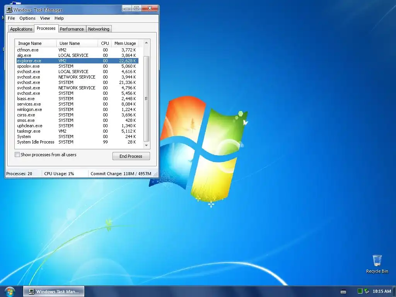
Task: Select the System Idle Process row
Action: (x=77, y=142)
